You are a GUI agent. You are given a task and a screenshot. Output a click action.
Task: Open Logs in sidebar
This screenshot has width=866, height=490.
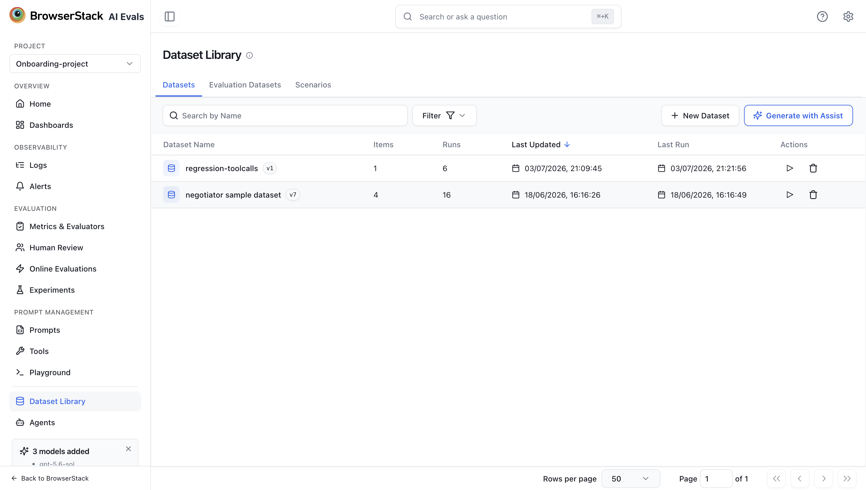(75, 165)
